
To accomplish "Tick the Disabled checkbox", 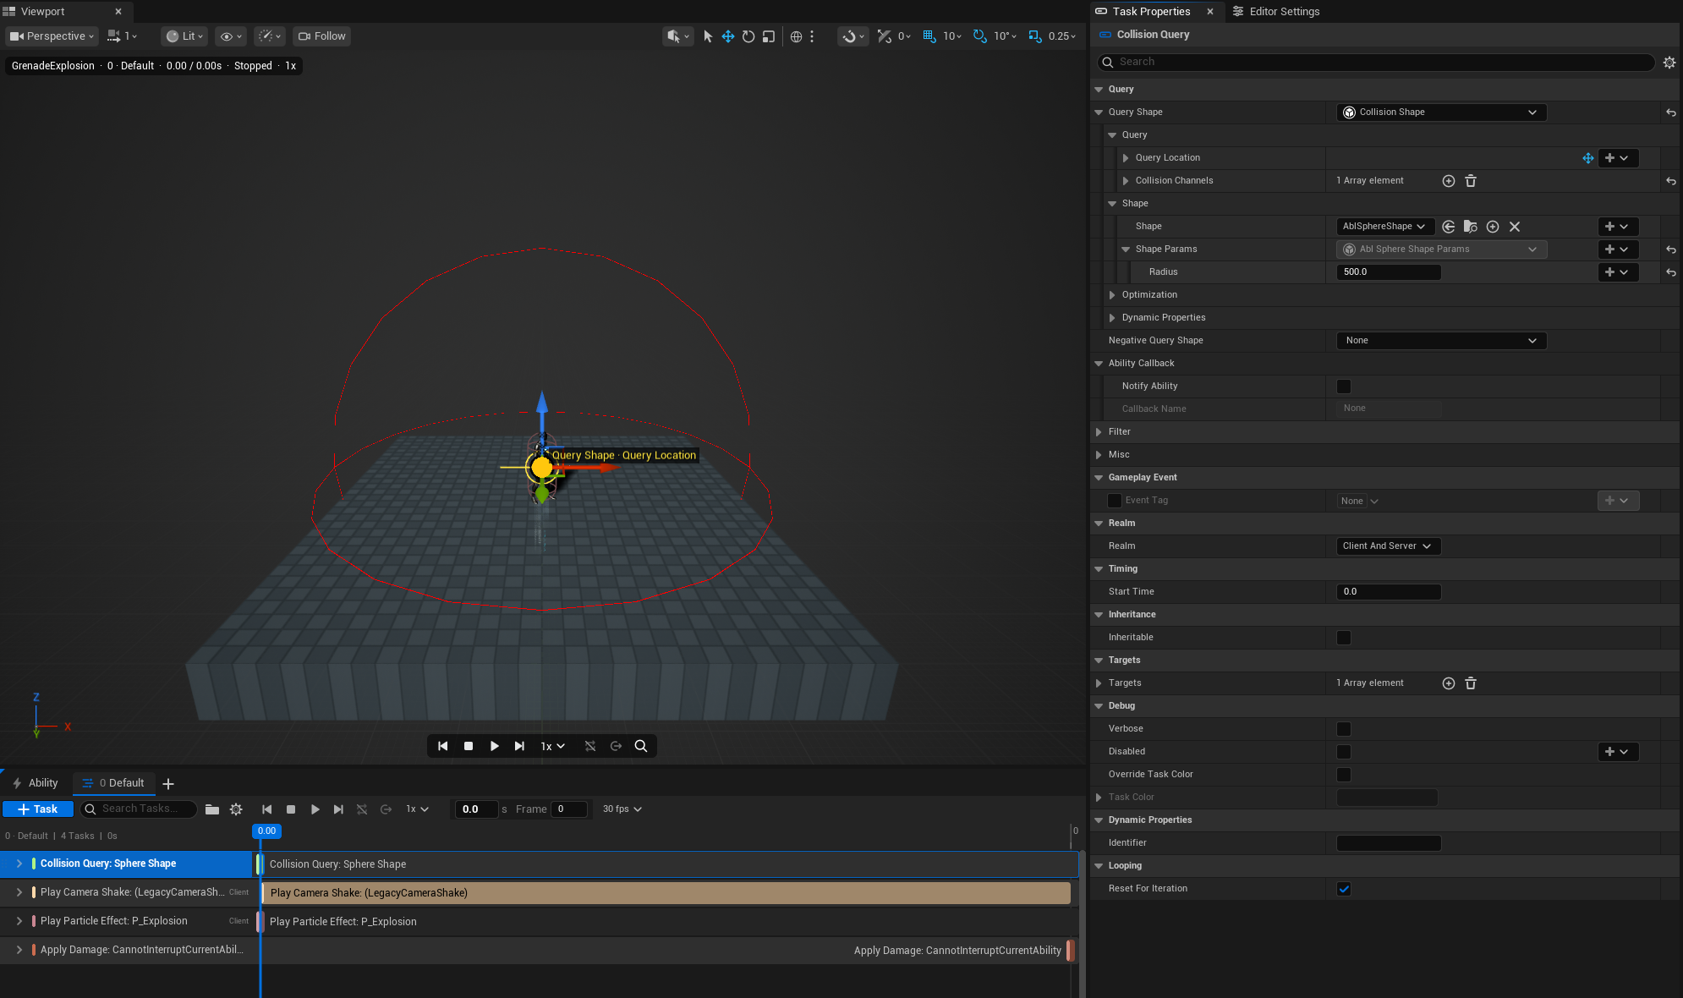I will coord(1344,752).
